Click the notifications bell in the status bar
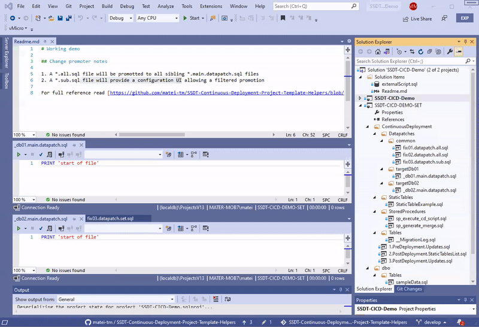The image size is (479, 327). click(x=460, y=322)
